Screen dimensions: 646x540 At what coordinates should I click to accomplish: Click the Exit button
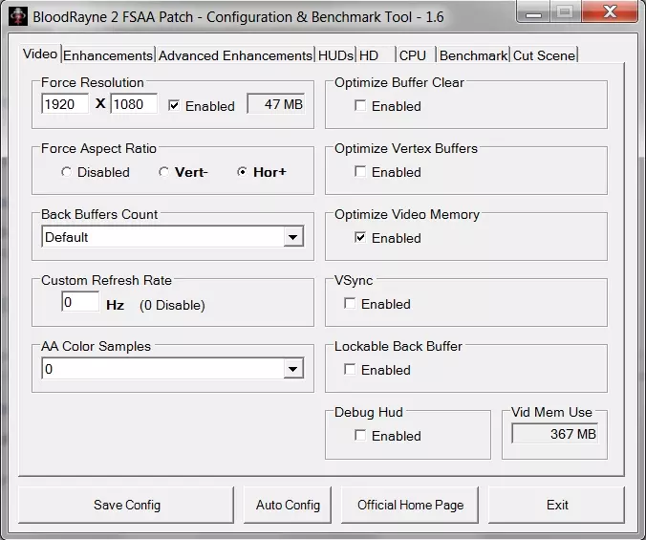(x=556, y=505)
